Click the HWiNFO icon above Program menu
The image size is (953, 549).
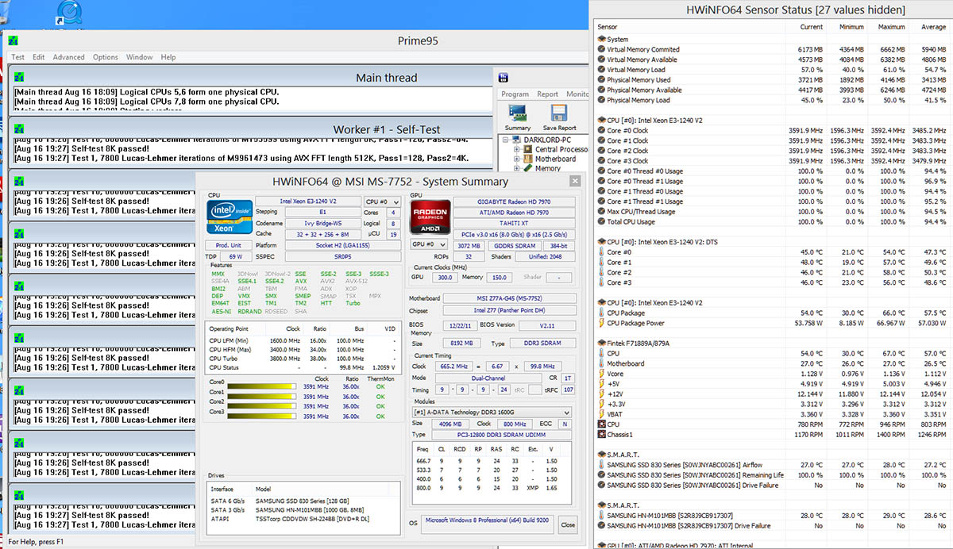504,78
